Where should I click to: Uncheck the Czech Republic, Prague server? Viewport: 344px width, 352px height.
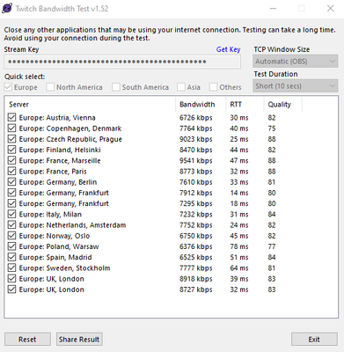11,139
